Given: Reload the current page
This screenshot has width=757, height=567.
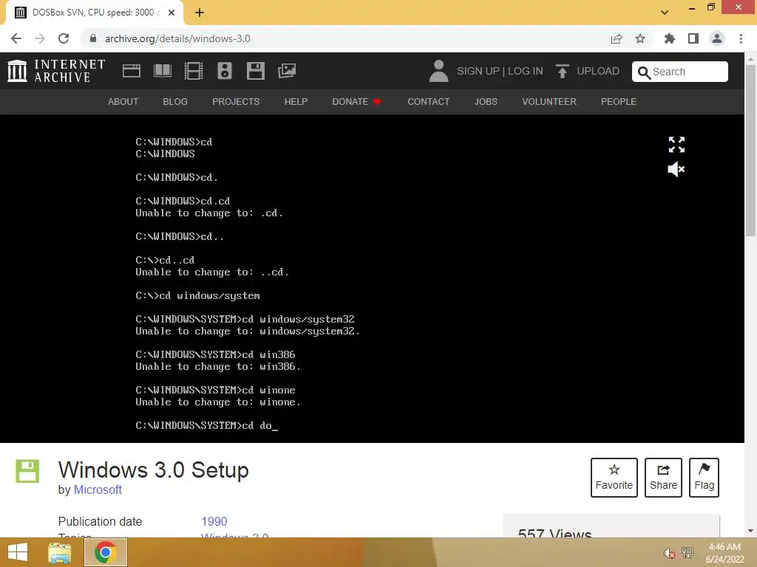Looking at the screenshot, I should tap(64, 38).
